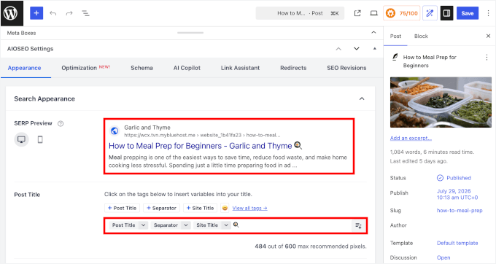Click the featured image thumbnail
Viewport: 496px width, 264px height.
pyautogui.click(x=441, y=102)
